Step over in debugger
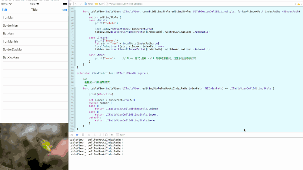This screenshot has height=170, width=303. 89,135
